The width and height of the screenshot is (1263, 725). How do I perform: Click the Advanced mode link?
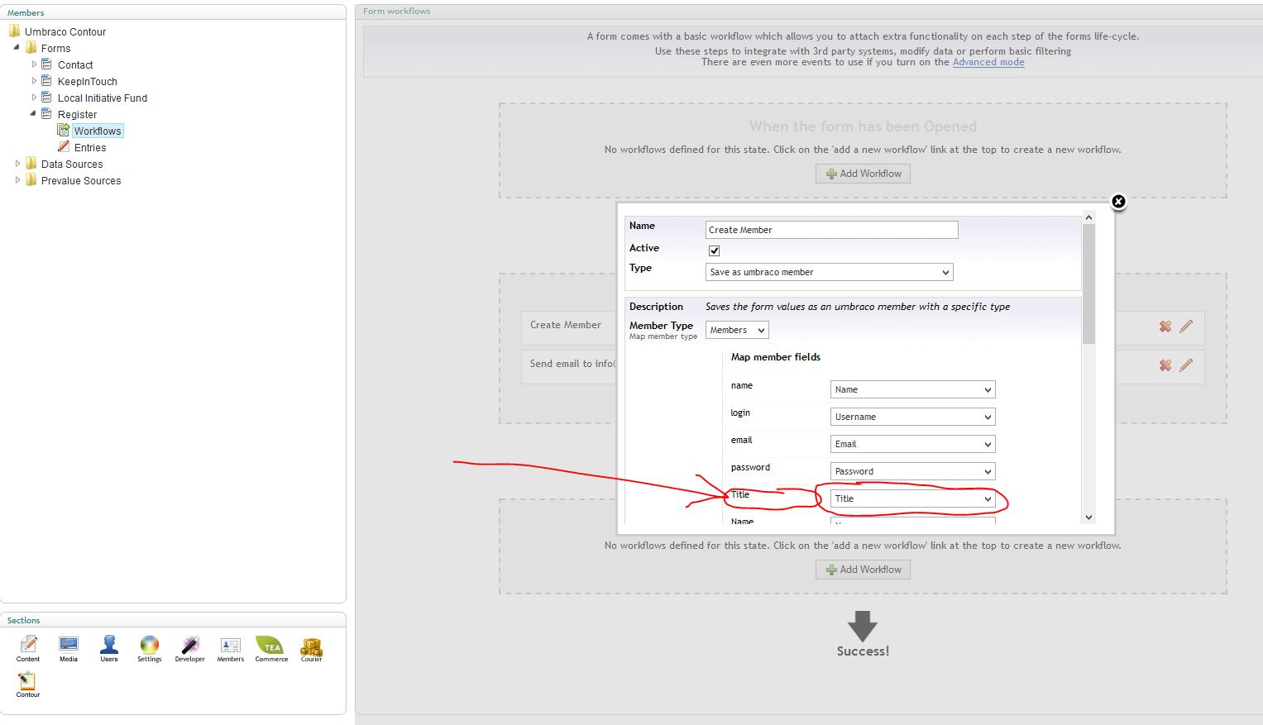988,63
